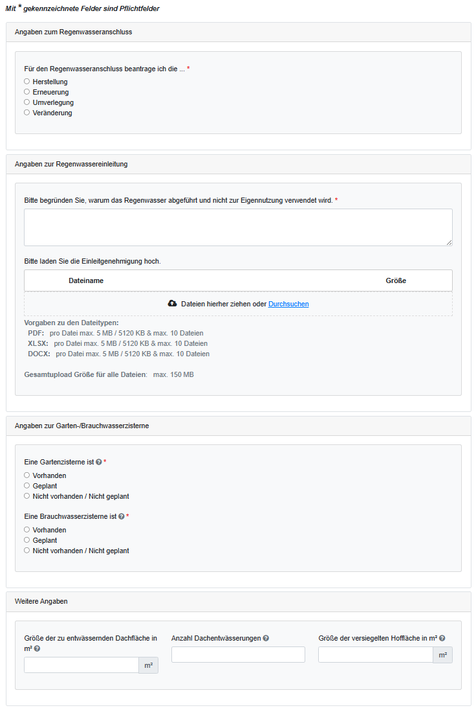Image resolution: width=476 pixels, height=708 pixels.
Task: Set Brauchwasserzisterne to Geplant
Action: (27, 540)
